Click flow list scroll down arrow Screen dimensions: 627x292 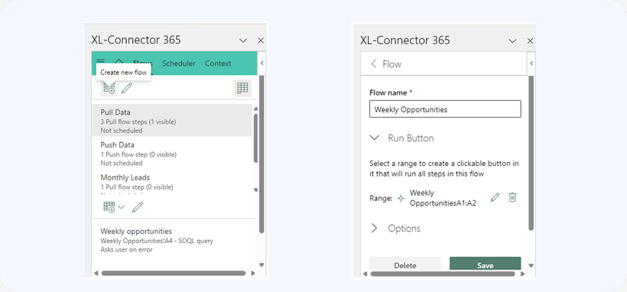click(x=256, y=190)
